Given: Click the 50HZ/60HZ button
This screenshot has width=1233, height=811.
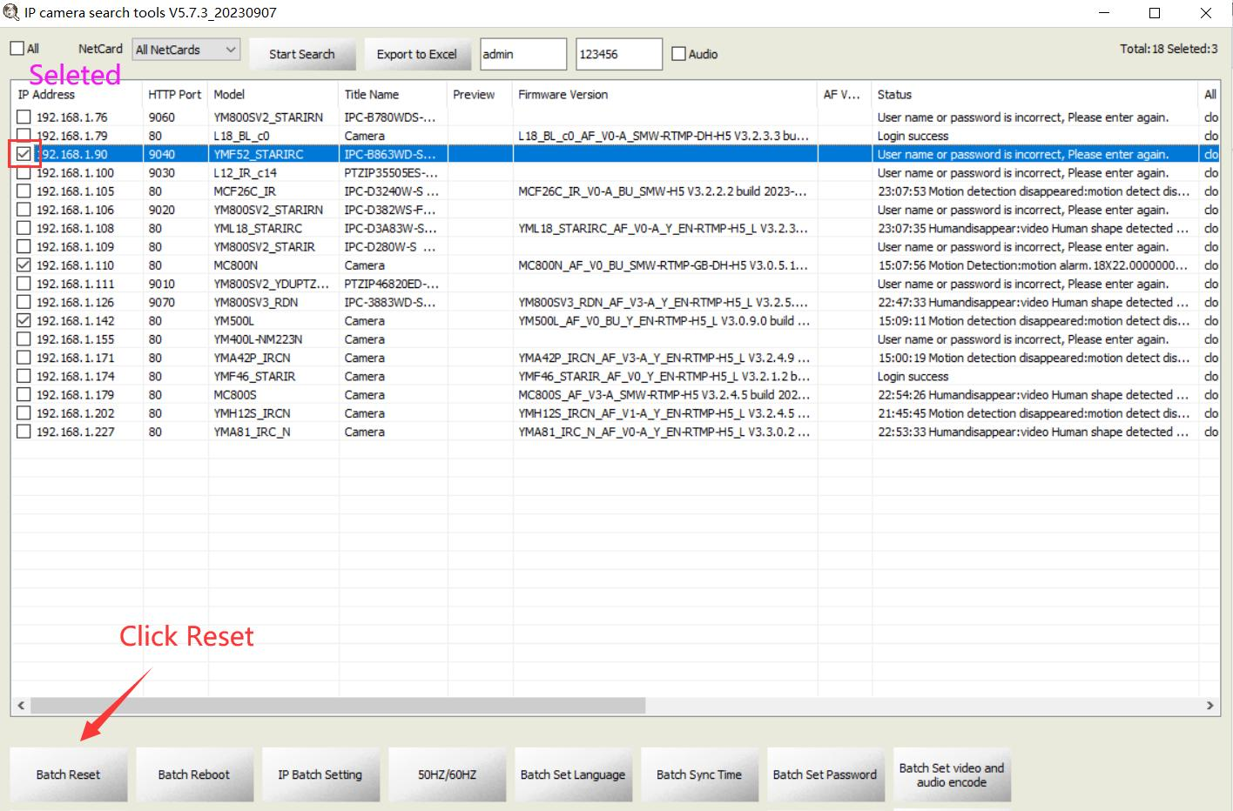Looking at the screenshot, I should tap(447, 774).
